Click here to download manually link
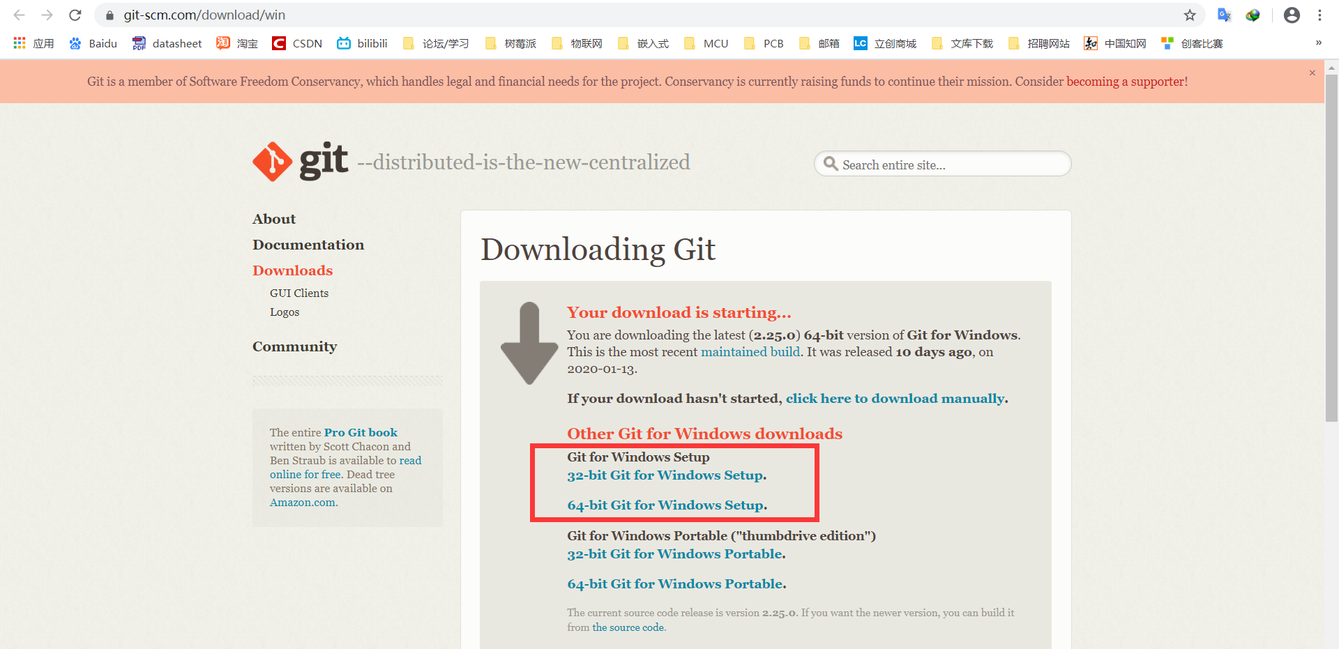1339x649 pixels. click(x=895, y=399)
